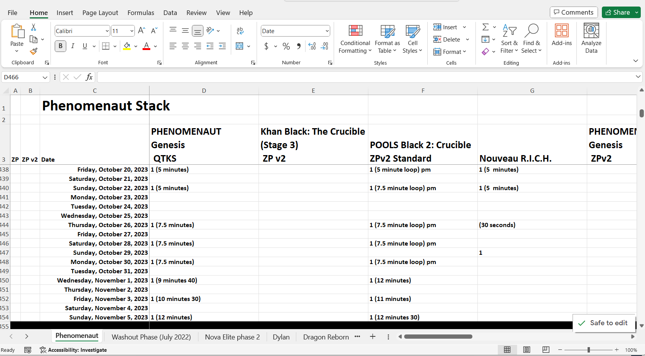This screenshot has width=645, height=356.
Task: Click the Share button
Action: coord(618,12)
